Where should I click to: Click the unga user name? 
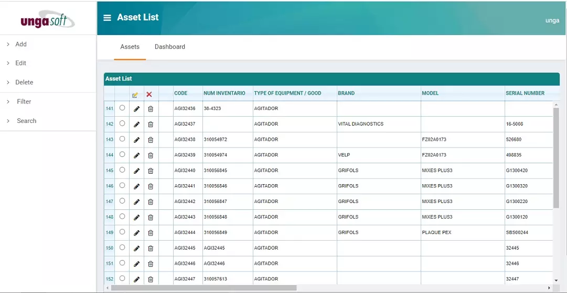coord(552,21)
